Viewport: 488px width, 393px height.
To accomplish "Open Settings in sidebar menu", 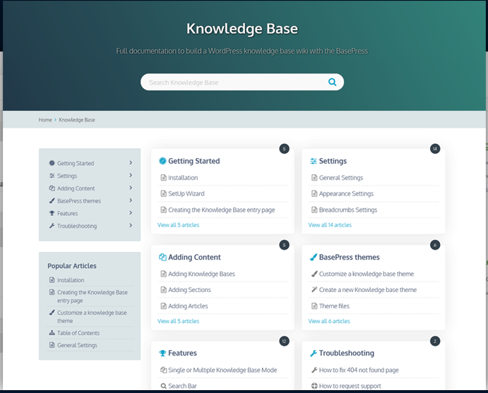I will [67, 176].
